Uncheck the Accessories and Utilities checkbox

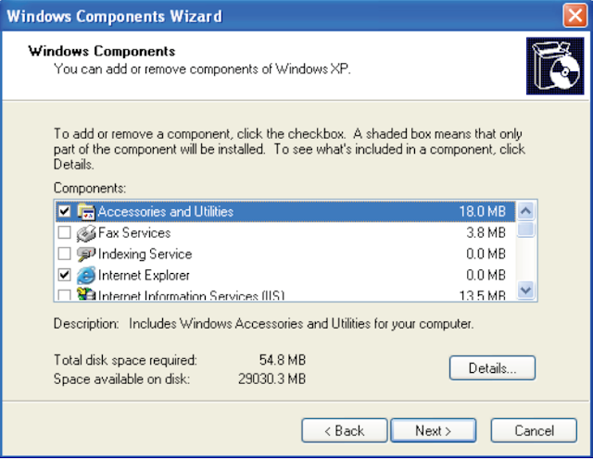tap(64, 212)
